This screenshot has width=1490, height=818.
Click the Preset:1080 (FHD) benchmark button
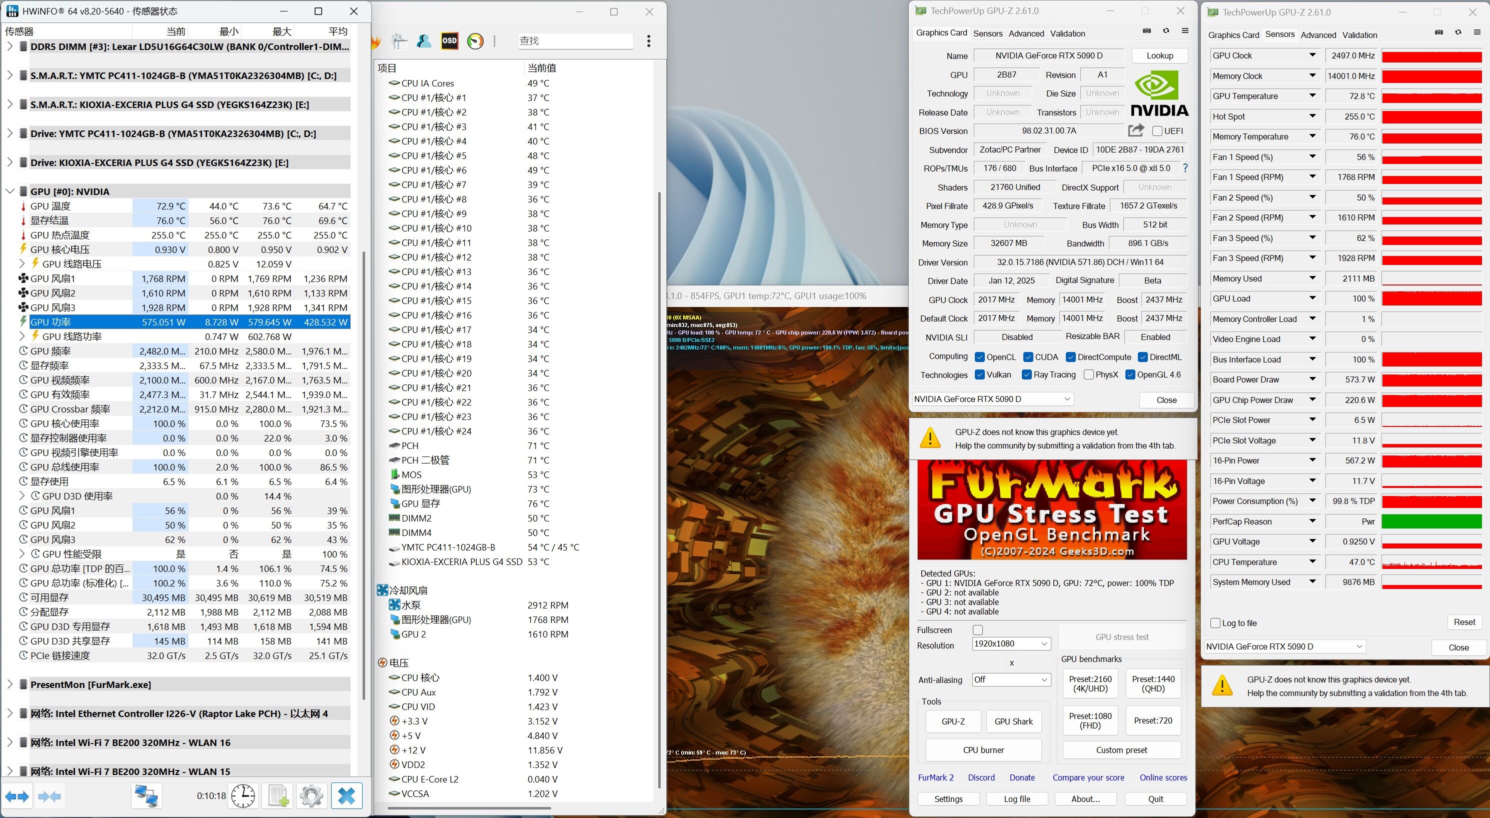tap(1090, 720)
